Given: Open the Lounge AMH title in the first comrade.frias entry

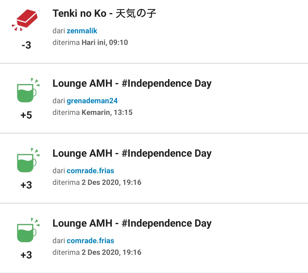Looking at the screenshot, I should coord(132,153).
